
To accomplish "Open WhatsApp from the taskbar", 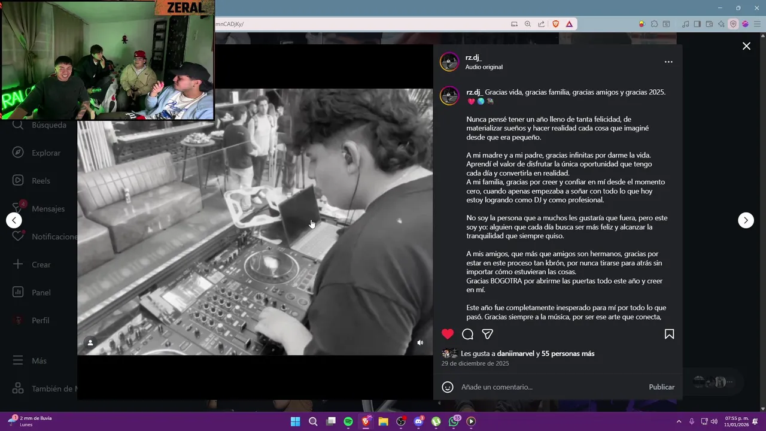I will coord(454,421).
